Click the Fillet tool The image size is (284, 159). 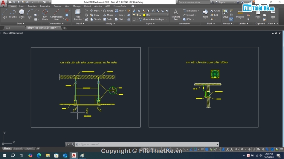pyautogui.click(x=119, y=19)
